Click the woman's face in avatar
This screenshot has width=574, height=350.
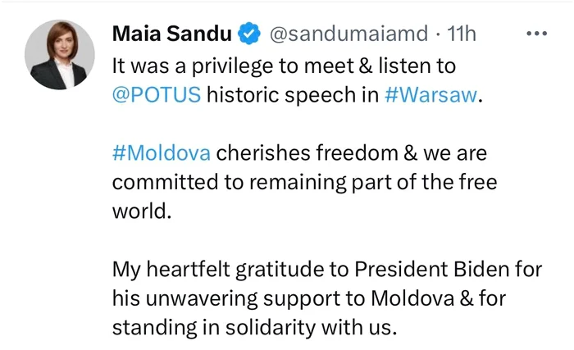[61, 43]
